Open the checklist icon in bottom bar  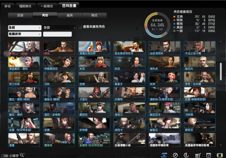(198, 155)
